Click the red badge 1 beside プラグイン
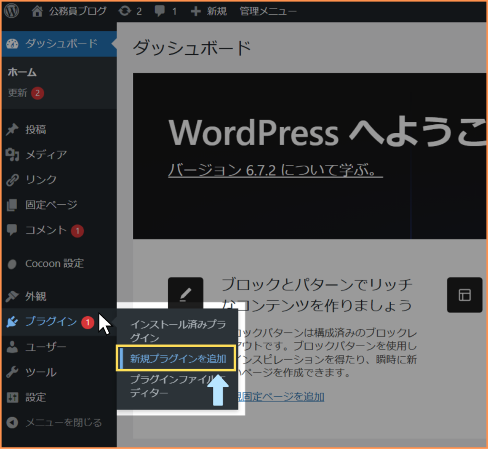The width and height of the screenshot is (488, 451). [x=88, y=322]
